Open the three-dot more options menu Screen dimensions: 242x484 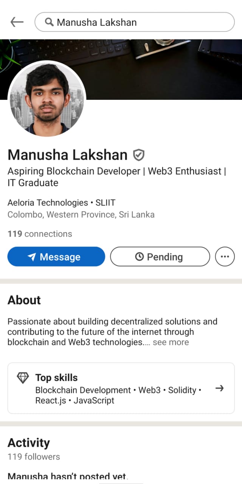pyautogui.click(x=225, y=257)
